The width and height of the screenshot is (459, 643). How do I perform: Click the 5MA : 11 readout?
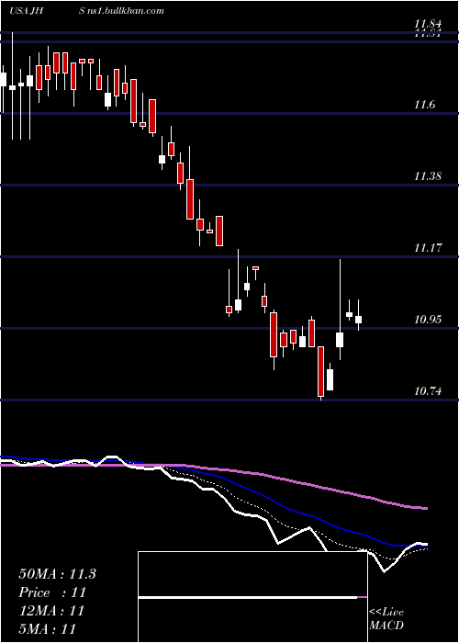click(x=47, y=628)
